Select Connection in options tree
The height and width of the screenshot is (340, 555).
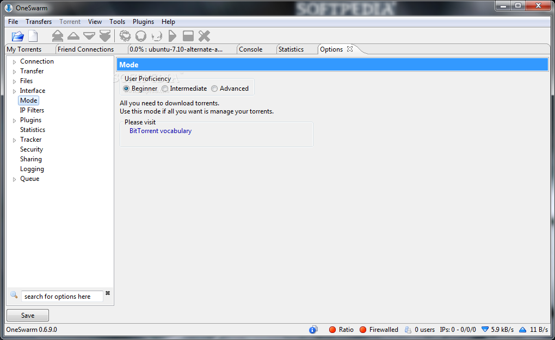(x=37, y=61)
